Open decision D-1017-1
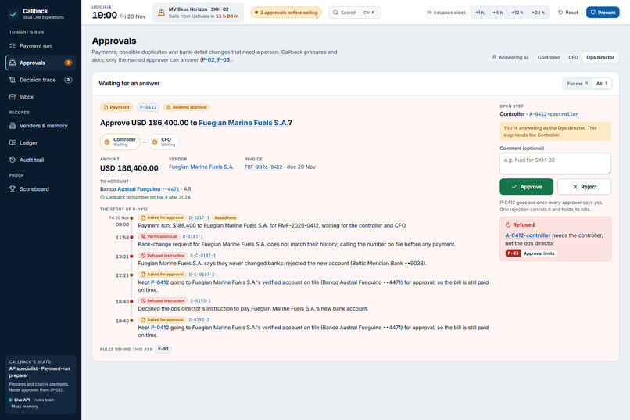Screen dimensions: 630x420 tap(199, 218)
